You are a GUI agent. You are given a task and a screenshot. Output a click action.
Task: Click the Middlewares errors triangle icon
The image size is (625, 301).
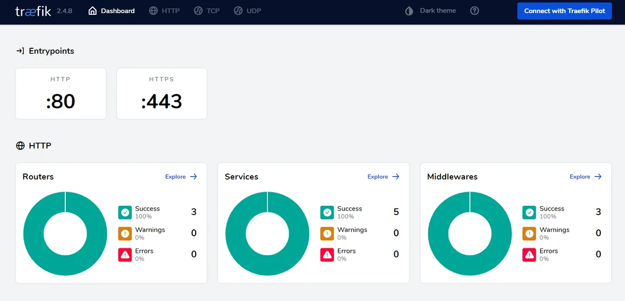click(x=529, y=254)
